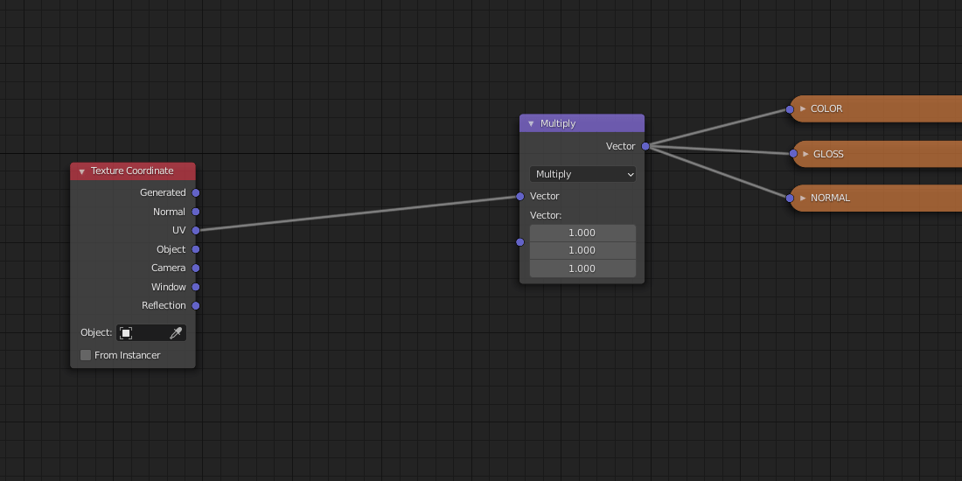Click the Normal output socket

(x=196, y=212)
